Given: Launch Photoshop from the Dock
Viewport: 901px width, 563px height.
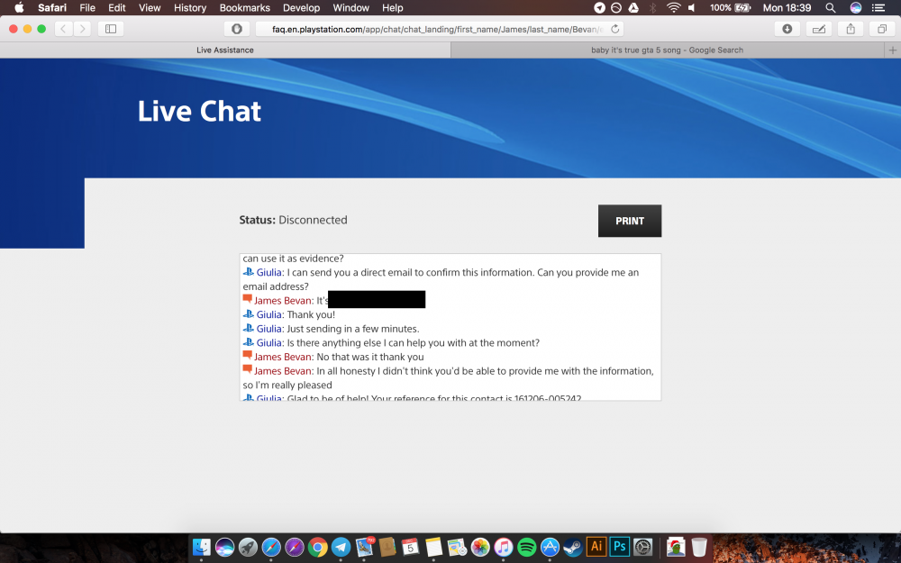Looking at the screenshot, I should 619,547.
